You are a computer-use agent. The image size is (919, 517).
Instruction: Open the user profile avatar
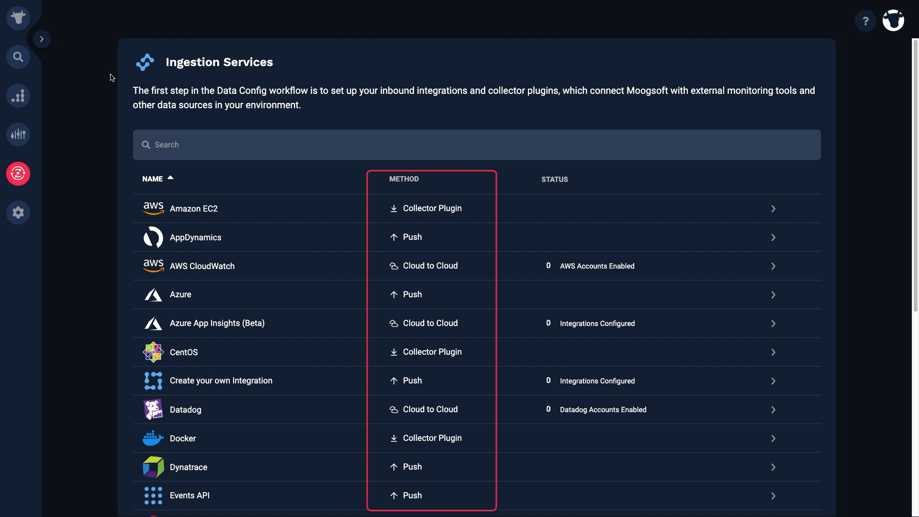[893, 21]
